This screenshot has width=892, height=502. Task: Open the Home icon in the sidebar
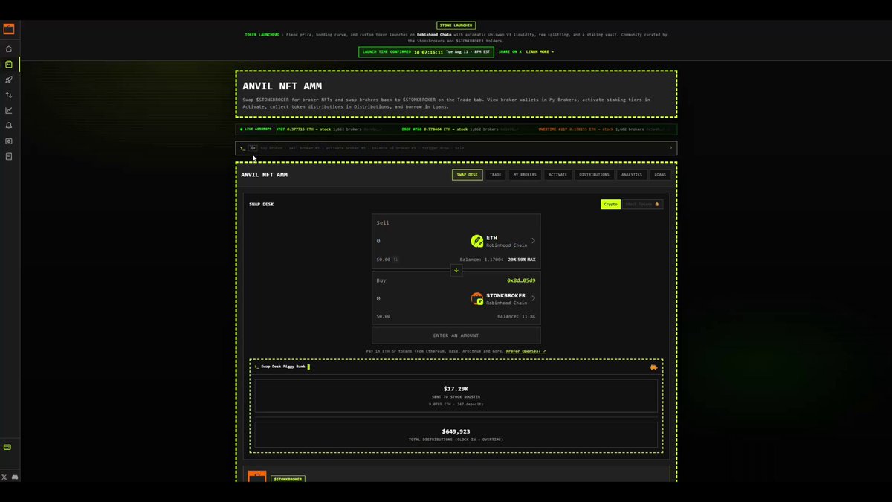(9, 49)
